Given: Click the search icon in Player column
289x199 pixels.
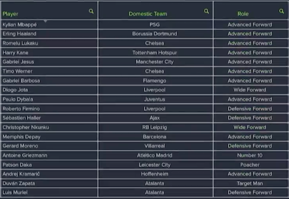Looking at the screenshot, I should pos(91,11).
